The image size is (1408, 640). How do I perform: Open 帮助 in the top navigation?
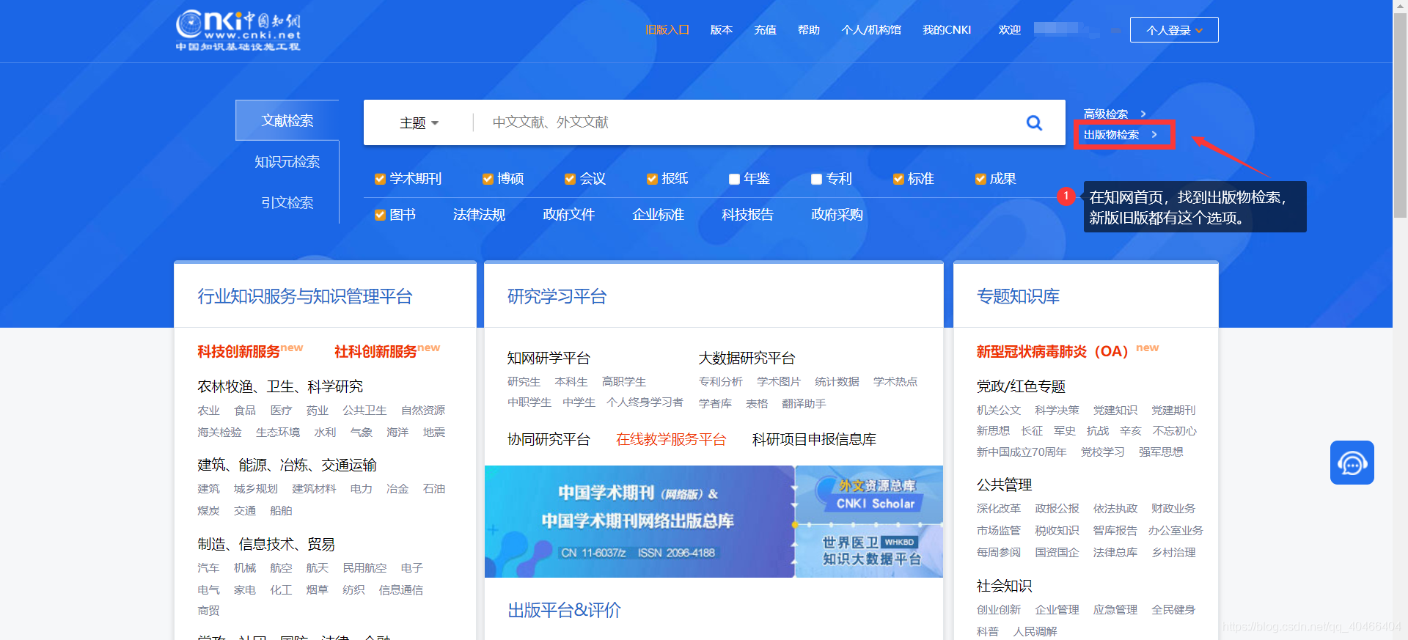809,30
